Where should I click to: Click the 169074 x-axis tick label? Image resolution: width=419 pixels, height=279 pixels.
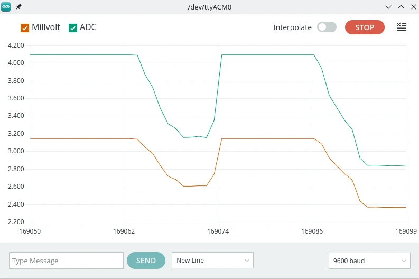point(218,231)
